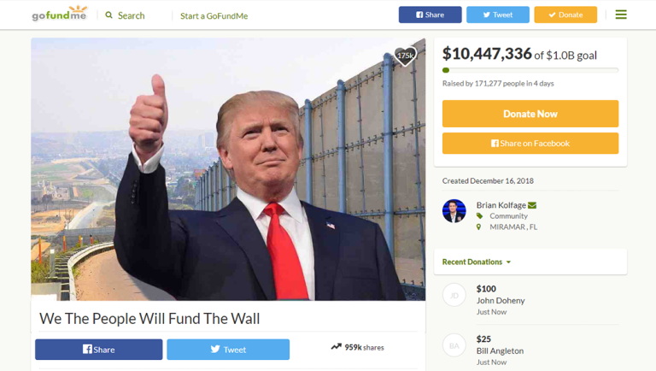Click the Donate Now button

(530, 114)
